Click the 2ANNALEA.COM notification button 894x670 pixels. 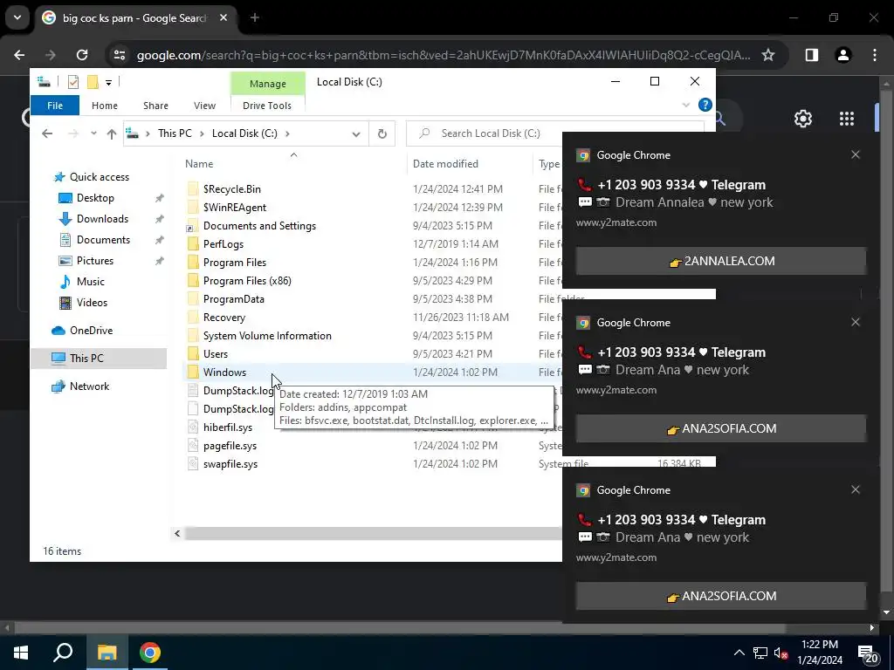pos(721,261)
